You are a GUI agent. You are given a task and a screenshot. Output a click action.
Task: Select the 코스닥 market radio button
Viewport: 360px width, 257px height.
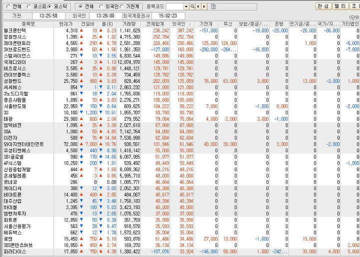(x=49, y=6)
